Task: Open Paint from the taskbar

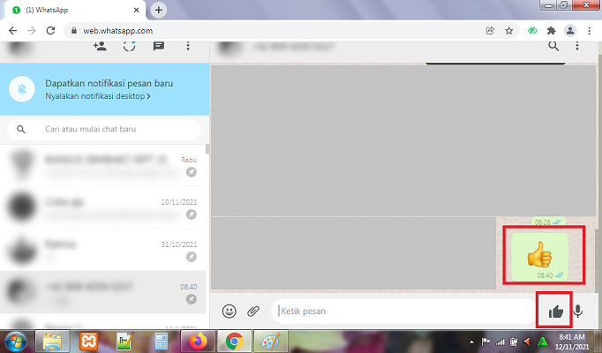Action: point(271,342)
